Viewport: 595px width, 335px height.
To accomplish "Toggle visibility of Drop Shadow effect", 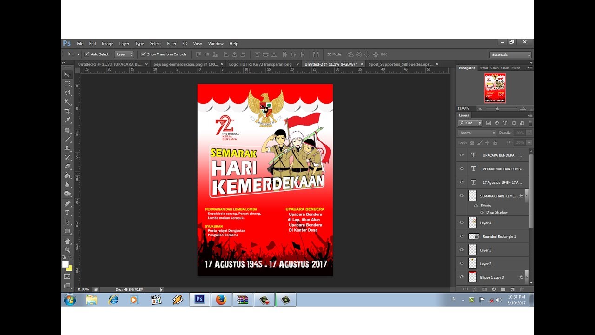I will (x=482, y=212).
